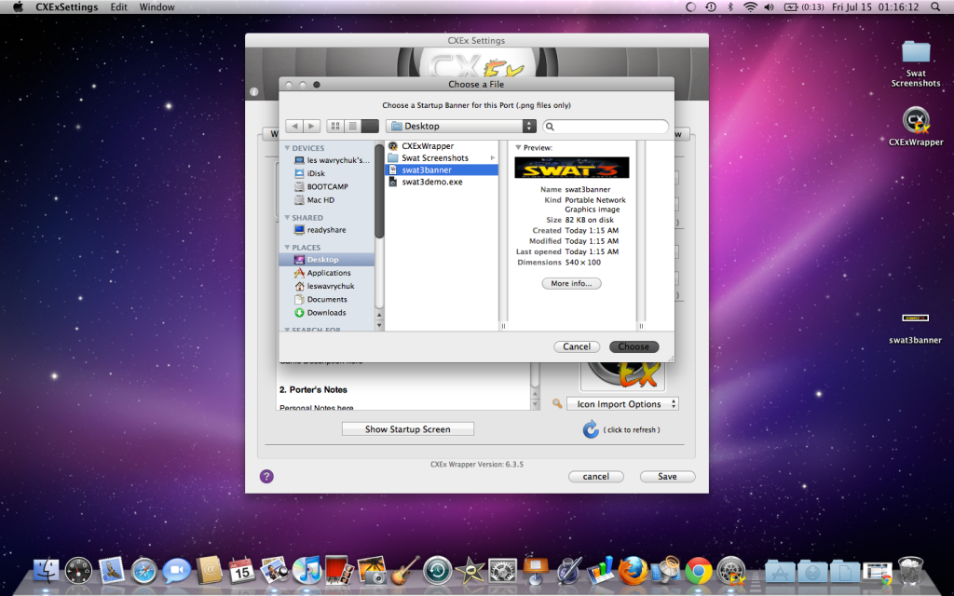Collapse the Preview disclosure triangle
This screenshot has width=954, height=596.
pos(518,147)
